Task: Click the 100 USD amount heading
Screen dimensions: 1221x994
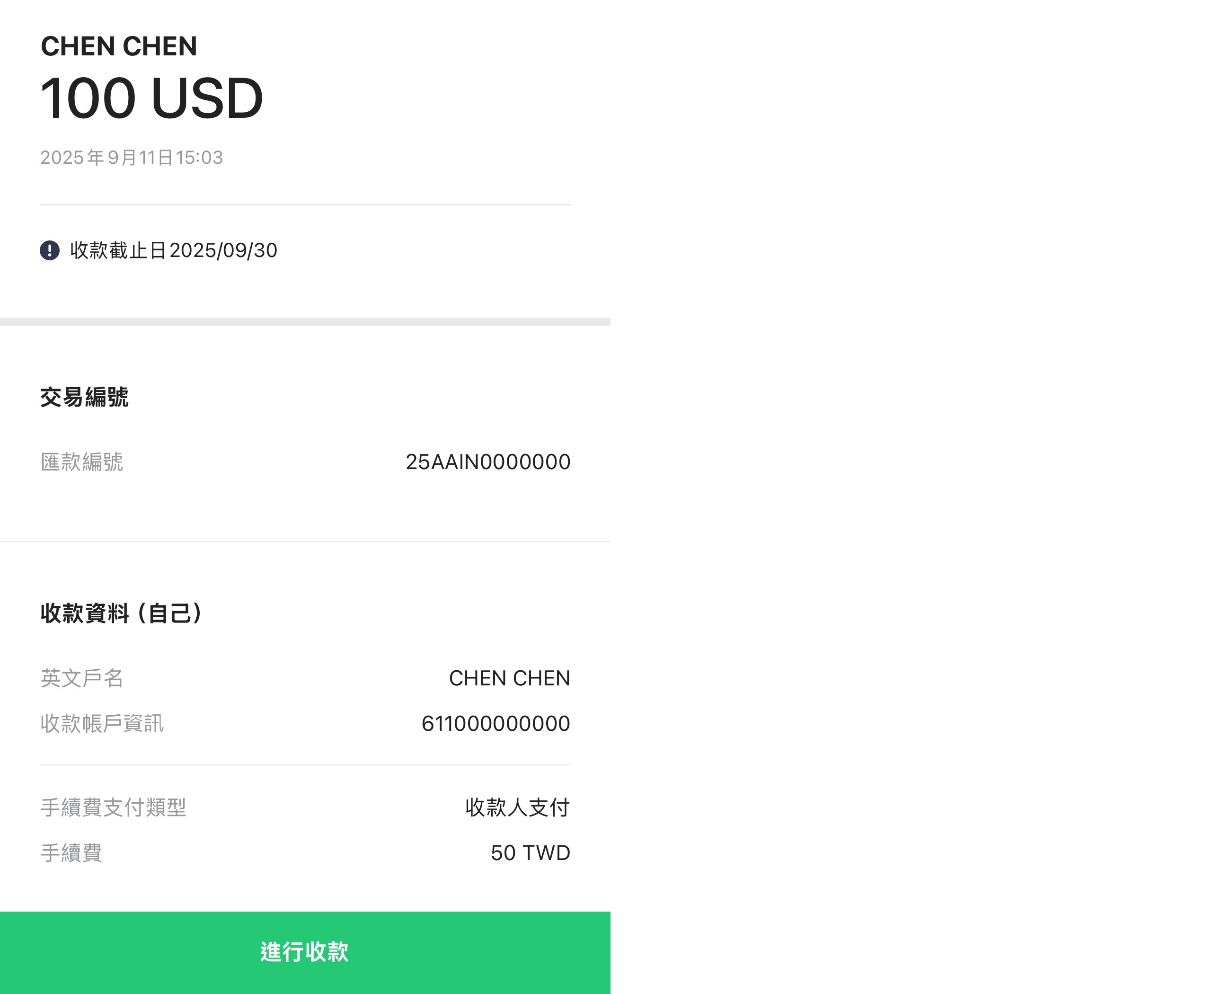Action: click(x=152, y=98)
